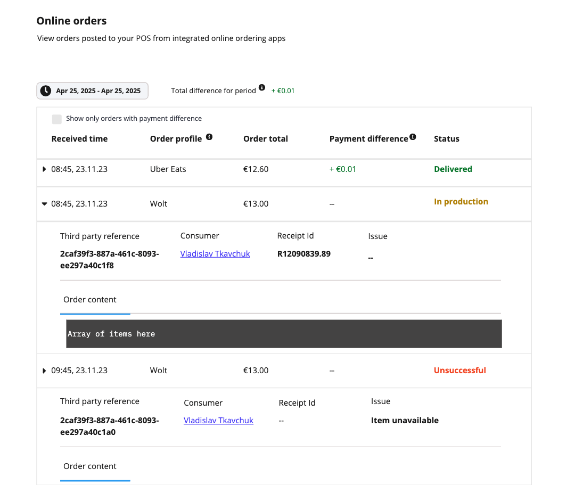Click the clock icon in date picker
The image size is (575, 485).
coord(46,91)
